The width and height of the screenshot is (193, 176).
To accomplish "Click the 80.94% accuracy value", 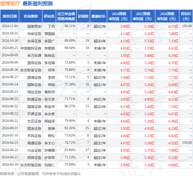I will [x=70, y=48].
